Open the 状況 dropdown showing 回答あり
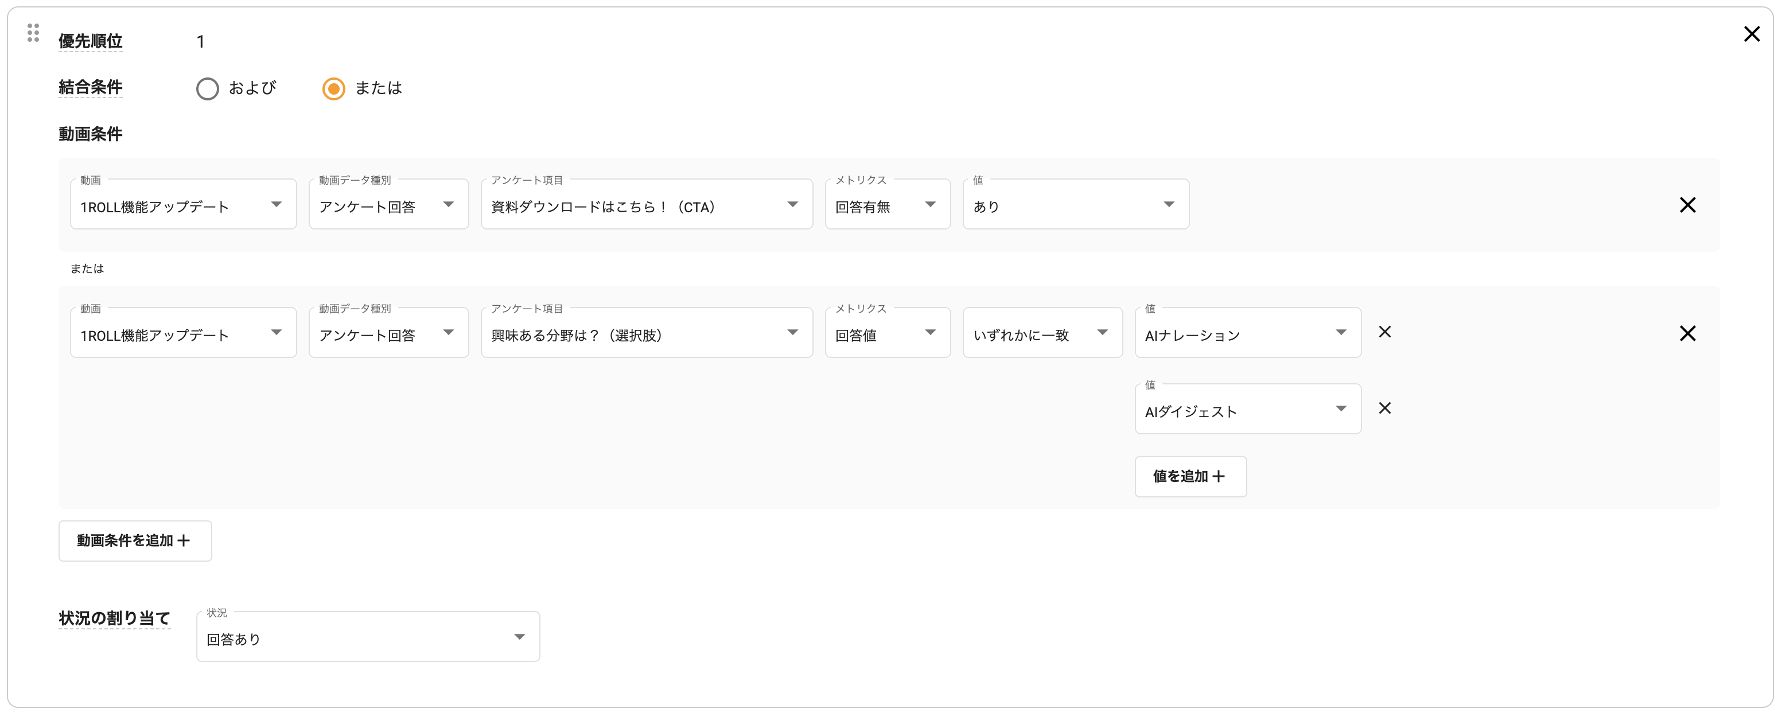Image resolution: width=1782 pixels, height=716 pixels. click(x=367, y=638)
